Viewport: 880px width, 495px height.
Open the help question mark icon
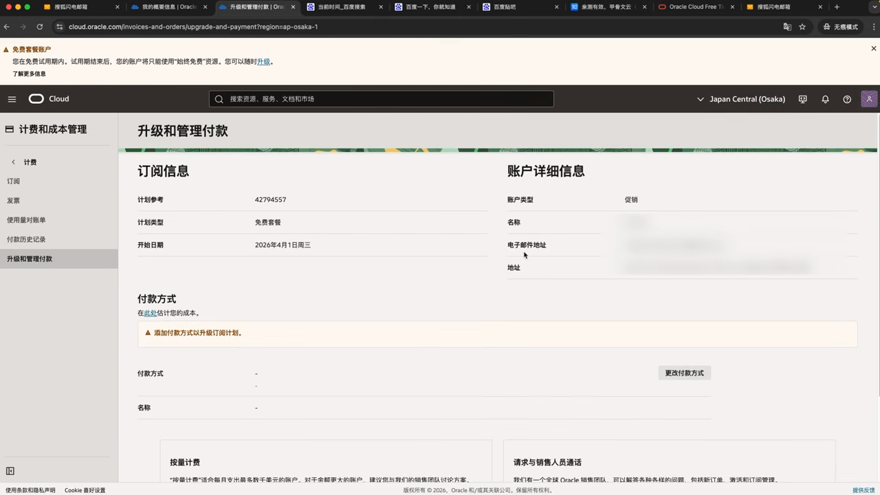[847, 99]
